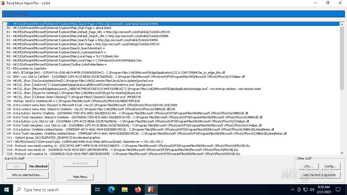Check the O4 SunJavaUpdateSched entry
The width and height of the screenshot is (347, 195).
(x=5, y=81)
